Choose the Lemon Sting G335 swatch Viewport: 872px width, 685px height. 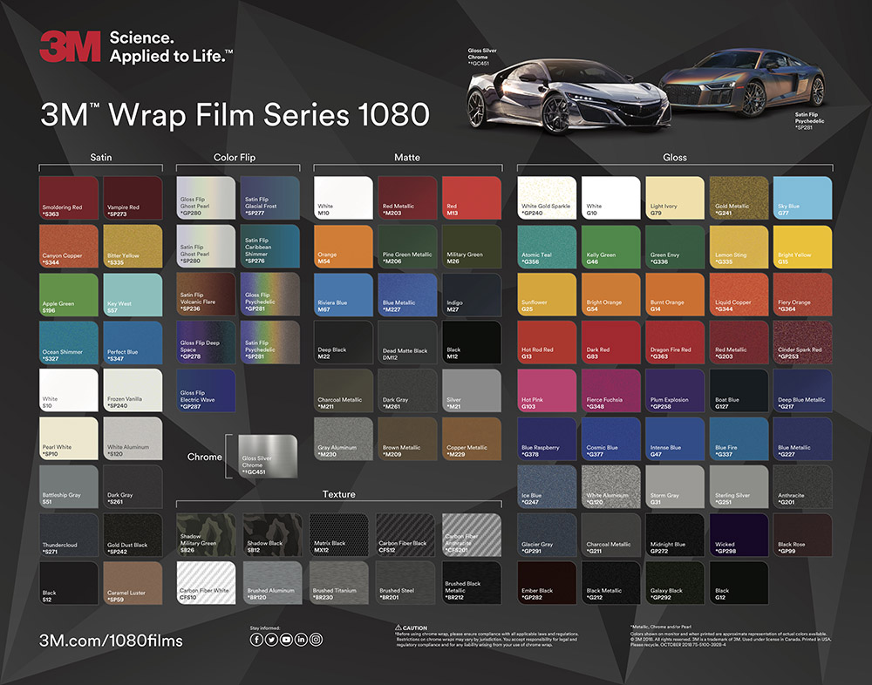click(x=739, y=247)
